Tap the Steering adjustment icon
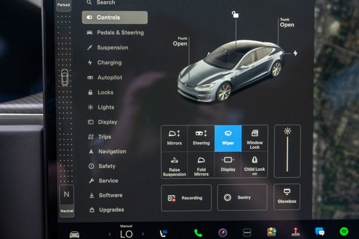Image resolution: width=359 pixels, height=239 pixels. pos(201,138)
